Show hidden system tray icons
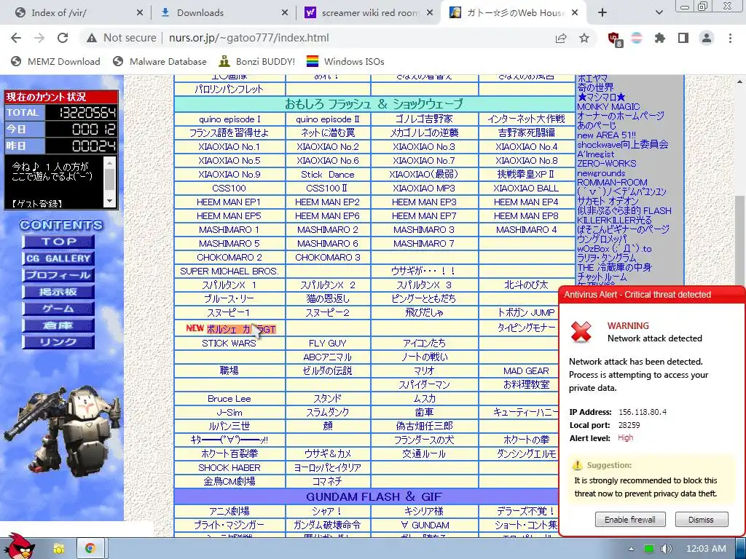 632,549
